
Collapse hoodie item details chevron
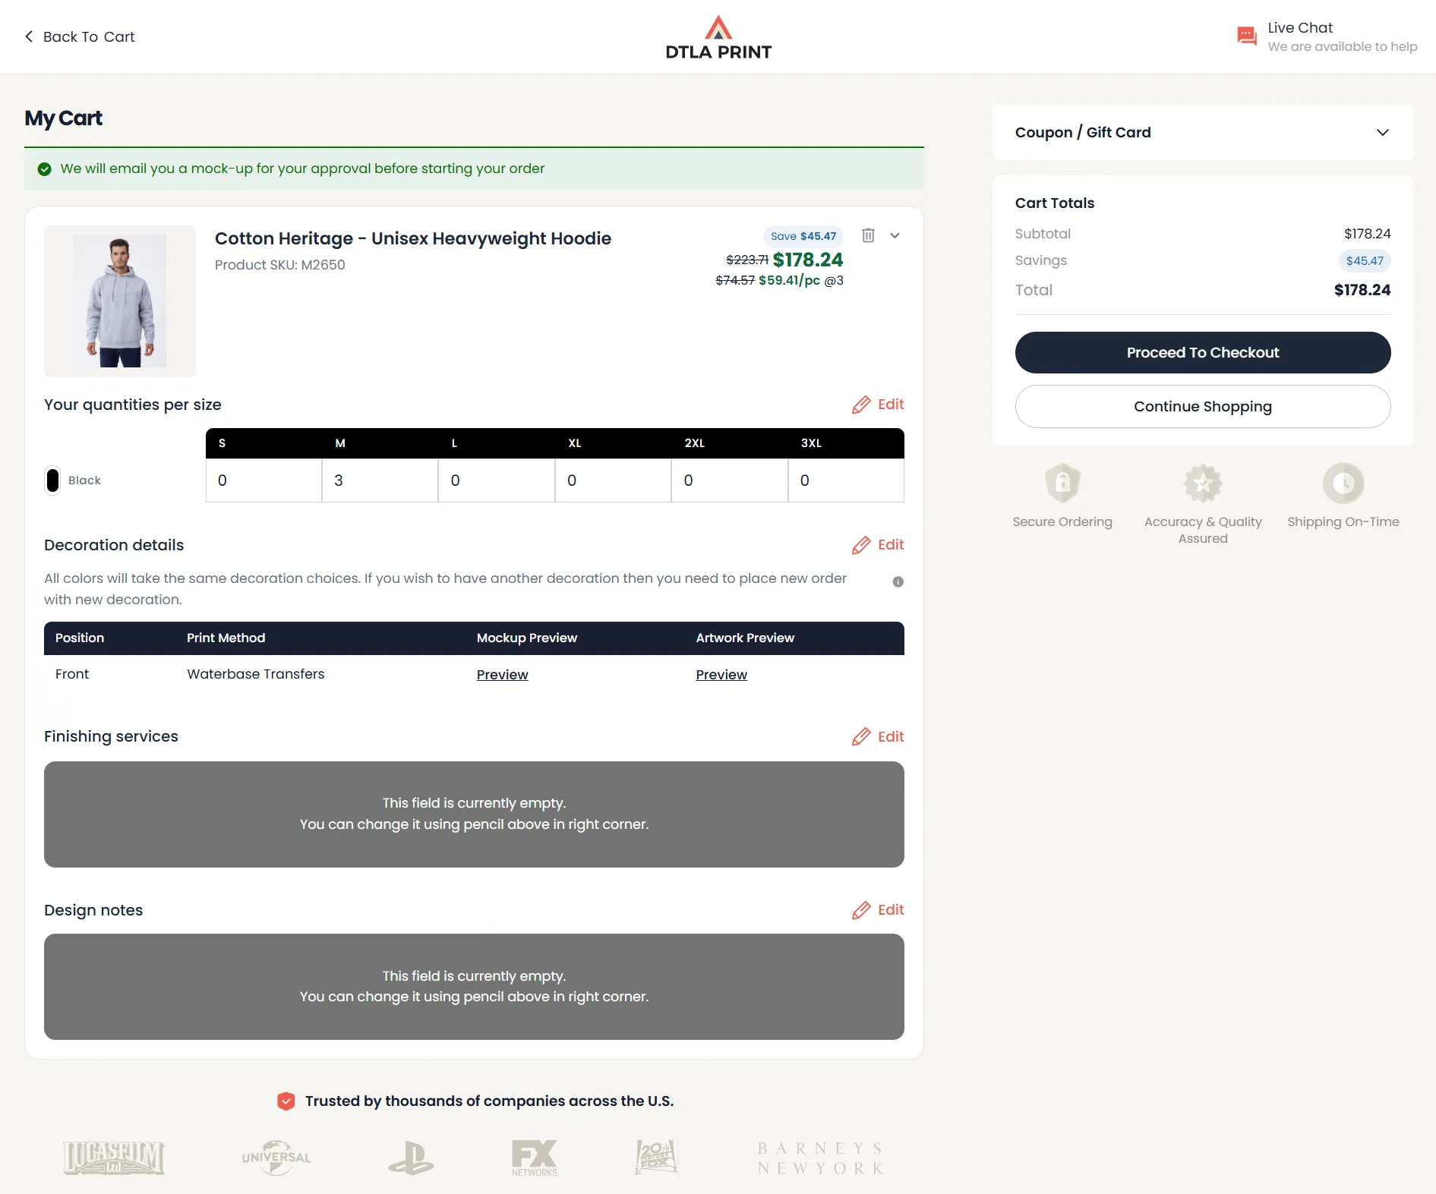tap(895, 235)
